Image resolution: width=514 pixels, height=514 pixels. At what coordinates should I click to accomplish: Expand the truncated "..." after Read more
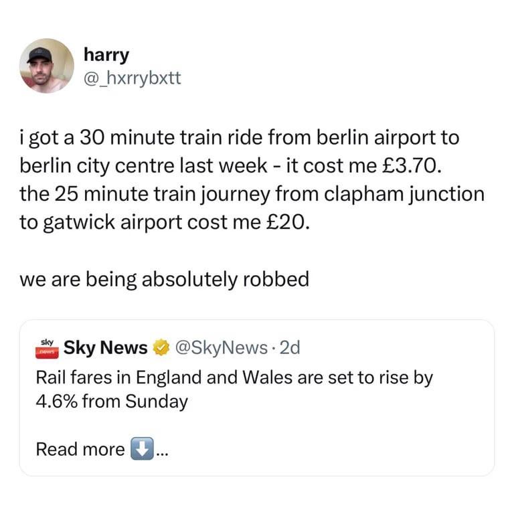(162, 450)
